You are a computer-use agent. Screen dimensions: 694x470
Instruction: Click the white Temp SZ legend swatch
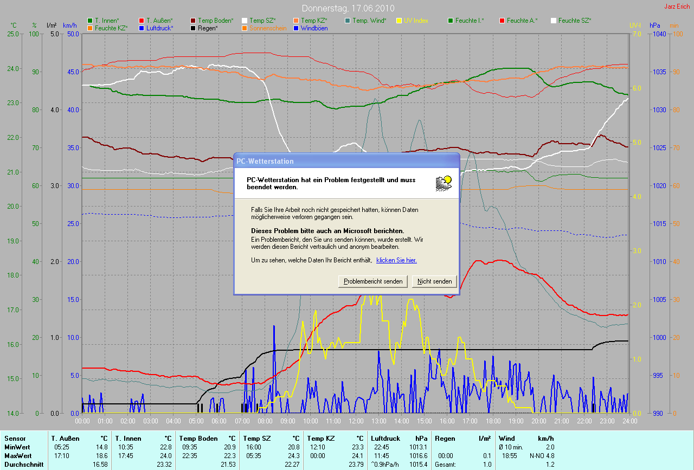click(245, 21)
